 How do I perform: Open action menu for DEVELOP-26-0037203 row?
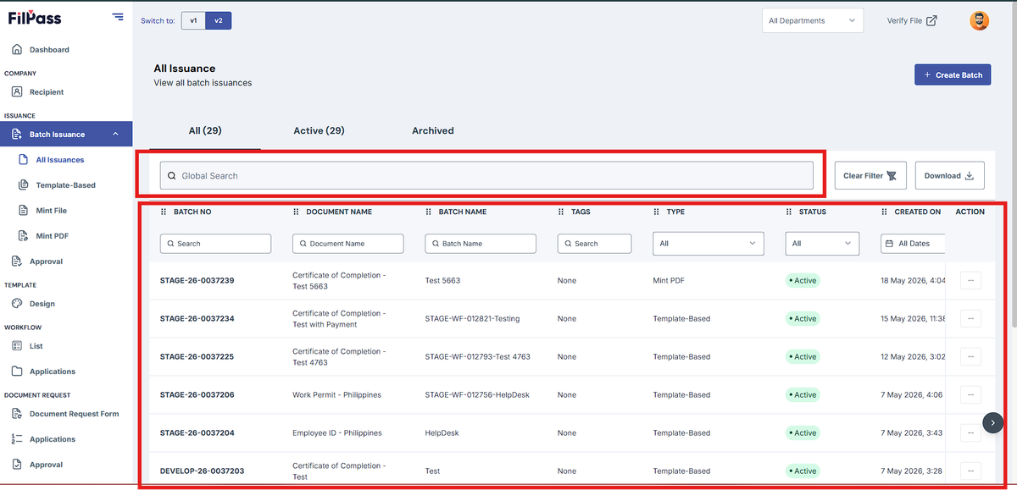(x=970, y=471)
